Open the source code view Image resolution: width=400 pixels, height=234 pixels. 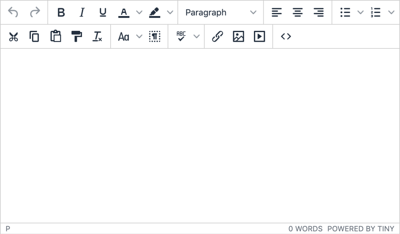[x=286, y=37]
